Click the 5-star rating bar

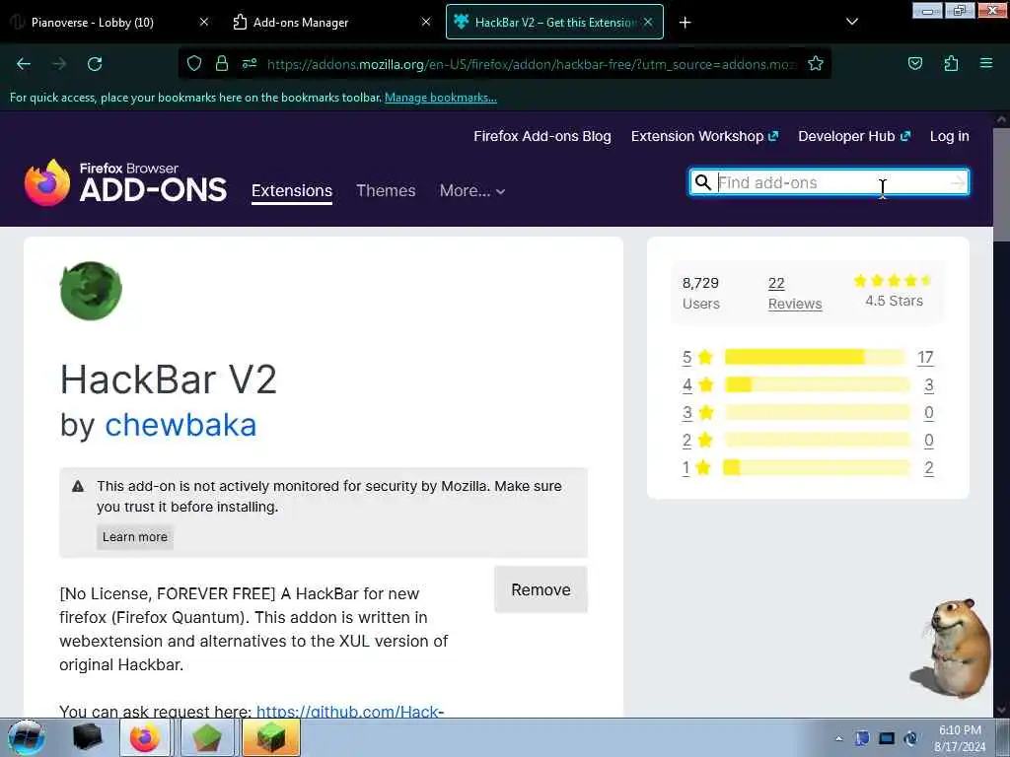(815, 357)
